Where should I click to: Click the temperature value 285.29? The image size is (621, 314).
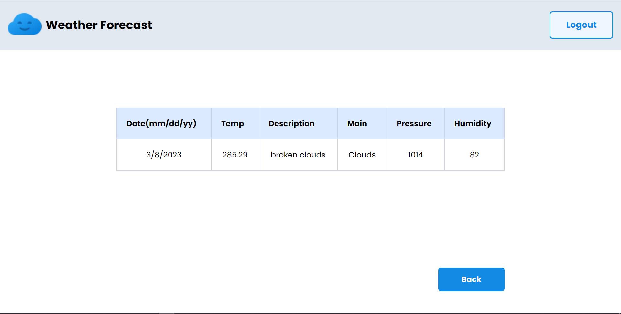(235, 155)
